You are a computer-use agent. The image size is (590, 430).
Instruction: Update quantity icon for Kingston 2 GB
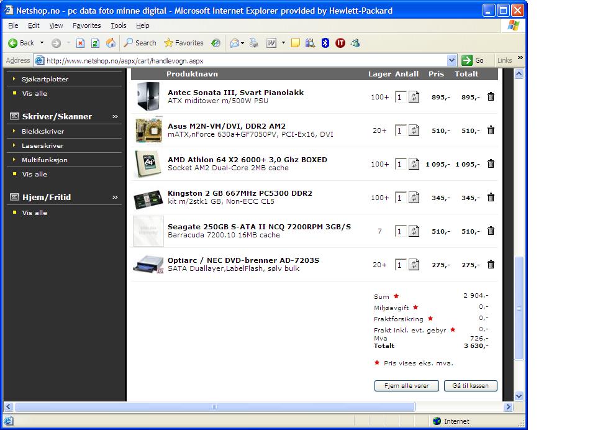(x=414, y=198)
